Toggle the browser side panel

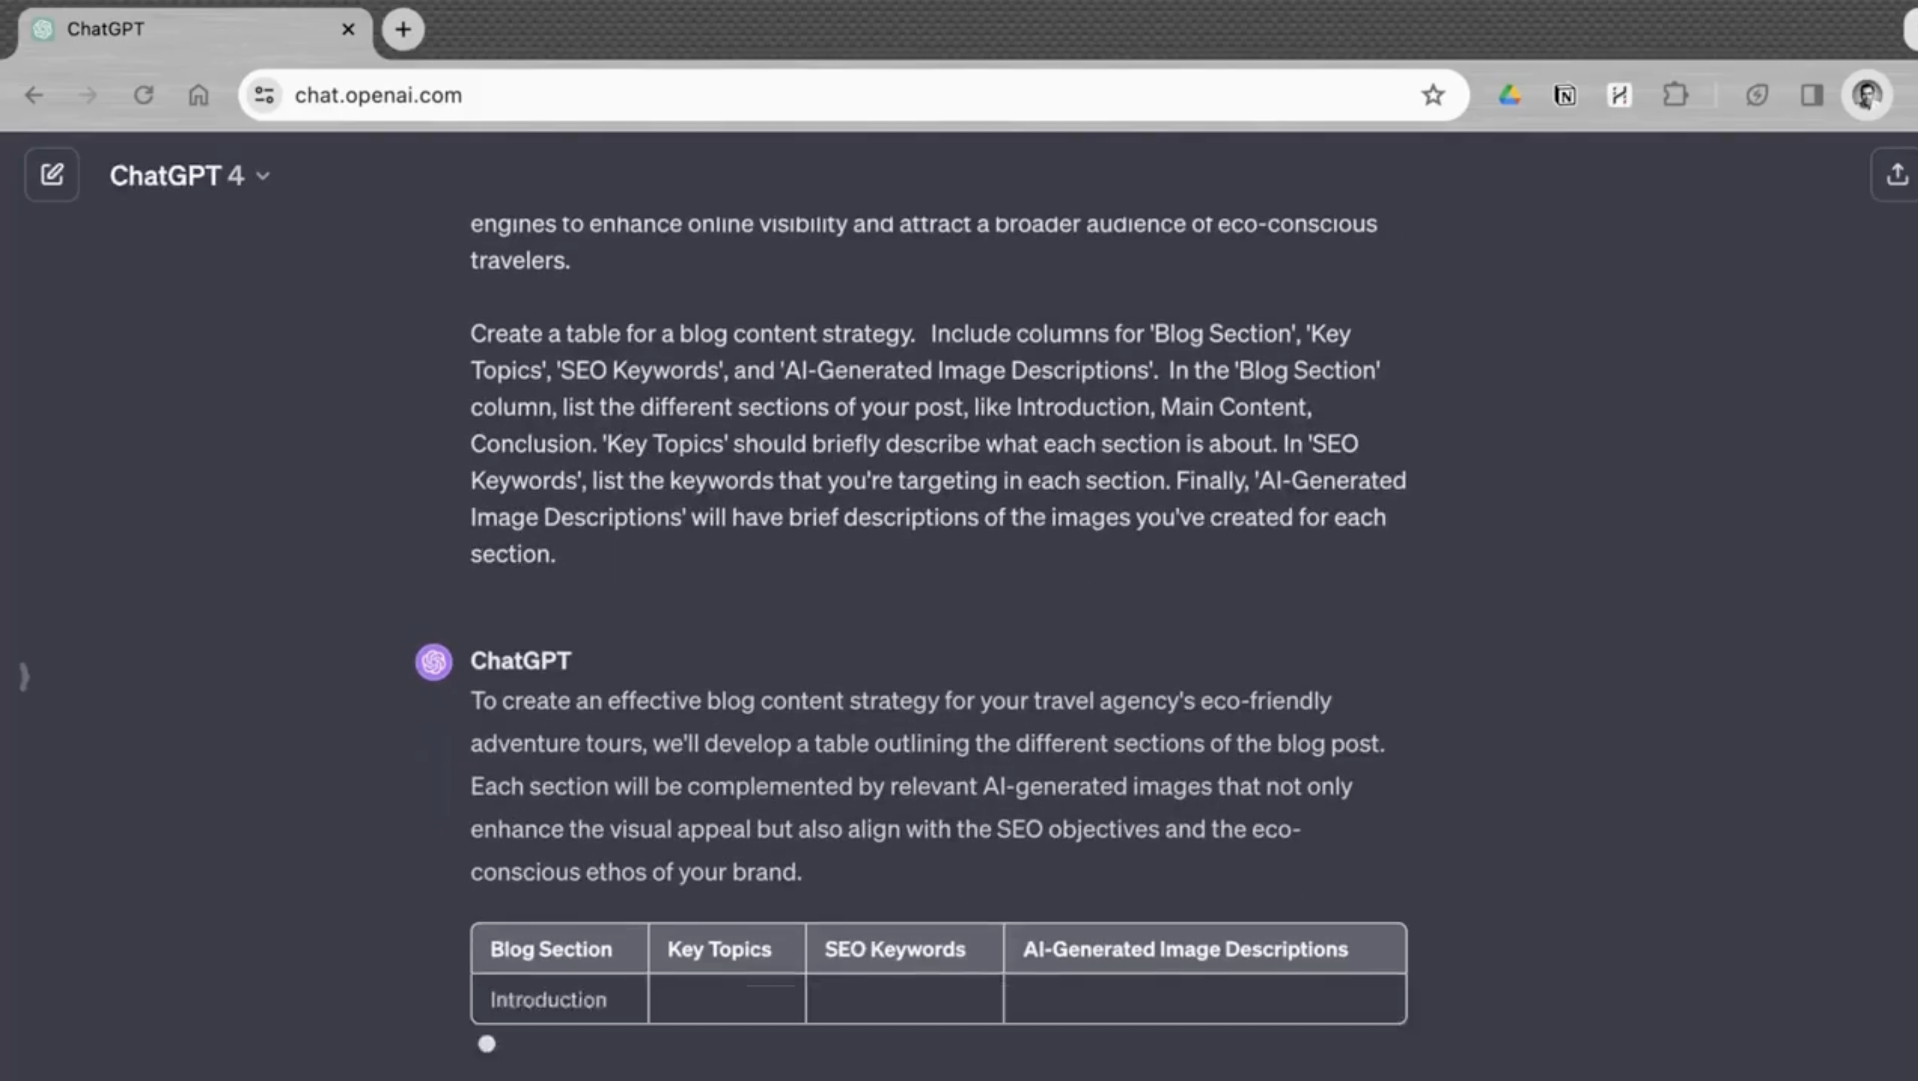click(x=1812, y=95)
